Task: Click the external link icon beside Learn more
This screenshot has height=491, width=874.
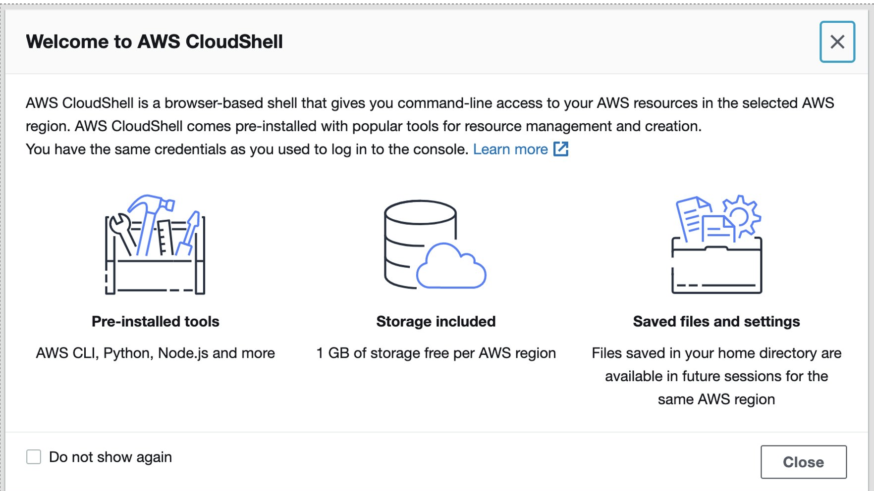Action: (x=561, y=149)
